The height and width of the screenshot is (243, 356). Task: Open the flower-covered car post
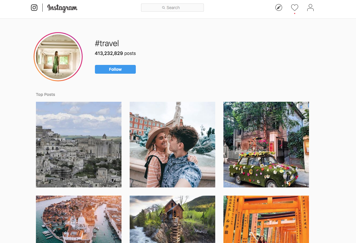[266, 144]
